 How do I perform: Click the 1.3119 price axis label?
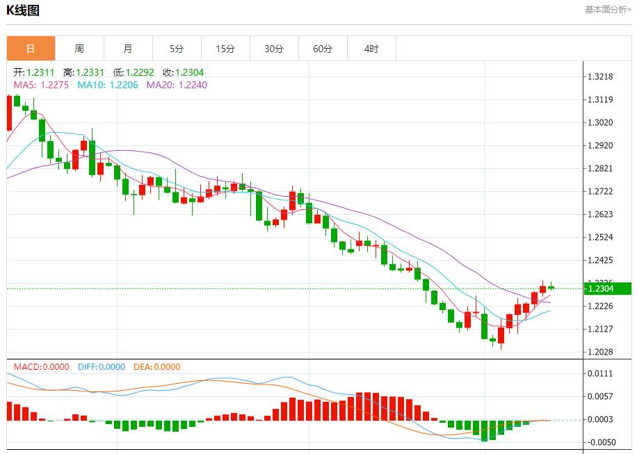pyautogui.click(x=600, y=99)
